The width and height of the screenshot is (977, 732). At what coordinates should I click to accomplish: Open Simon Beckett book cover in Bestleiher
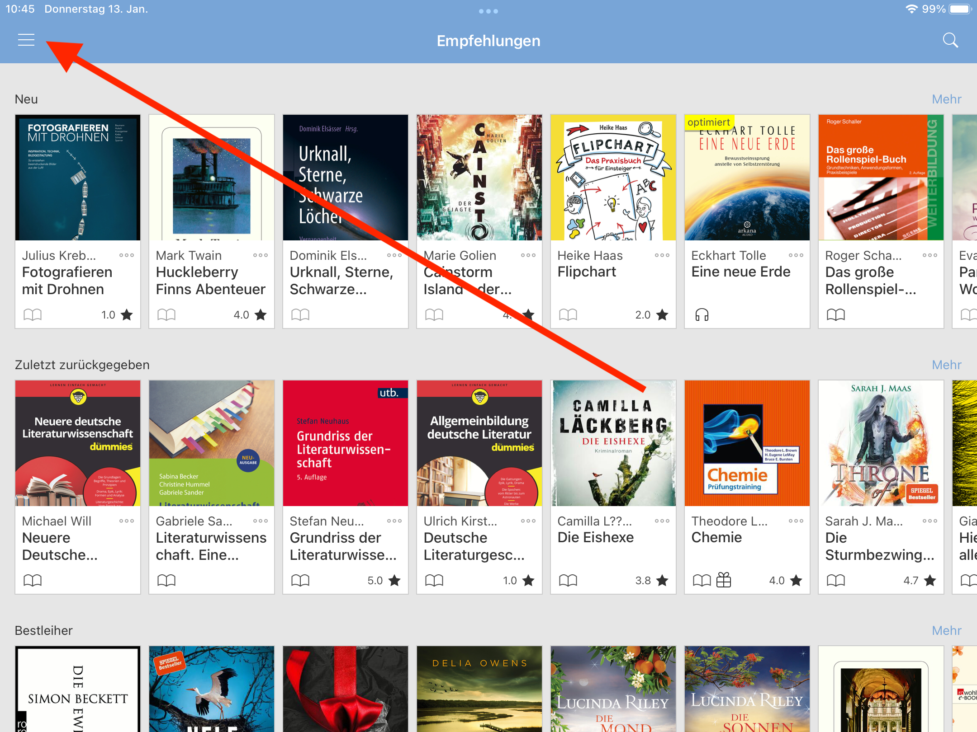78,689
